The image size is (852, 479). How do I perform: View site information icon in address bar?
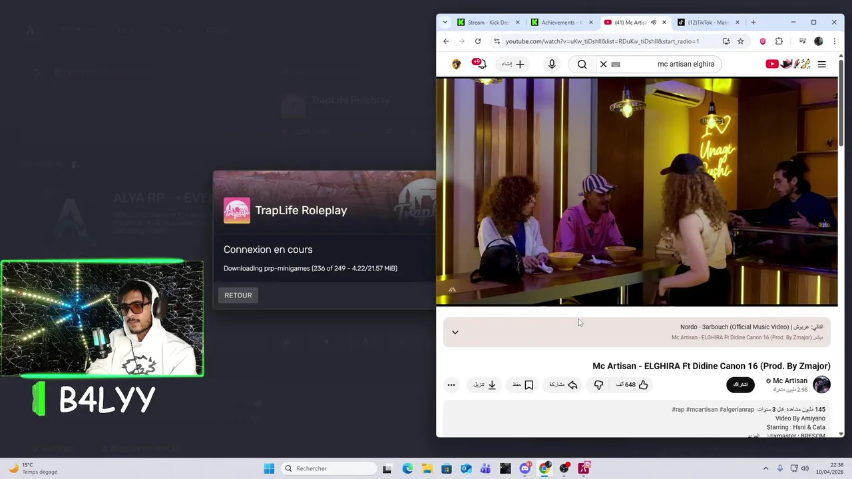pos(497,41)
